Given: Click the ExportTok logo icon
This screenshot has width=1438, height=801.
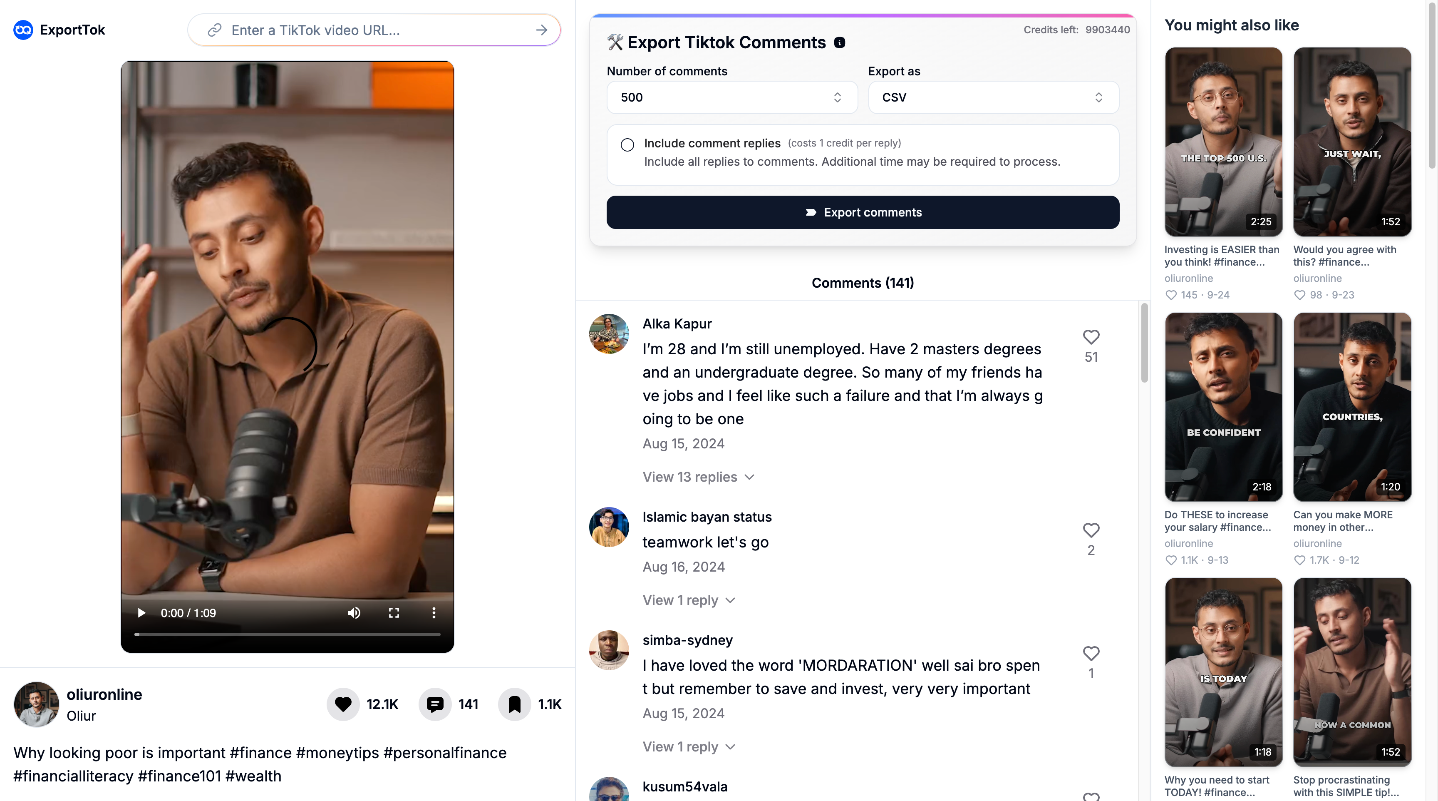Looking at the screenshot, I should click(23, 30).
